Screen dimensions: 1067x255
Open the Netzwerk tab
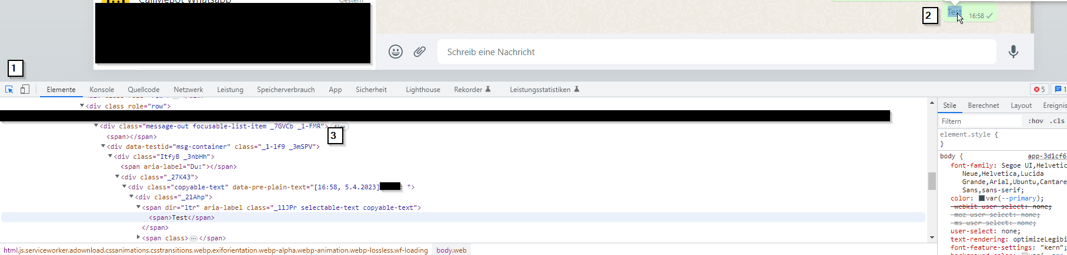click(x=188, y=90)
